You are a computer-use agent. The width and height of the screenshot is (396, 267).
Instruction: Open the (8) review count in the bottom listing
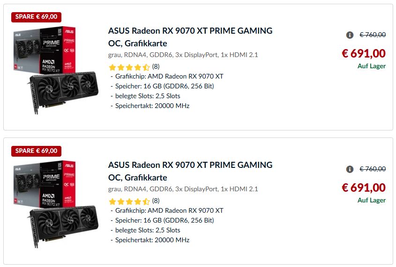156,201
